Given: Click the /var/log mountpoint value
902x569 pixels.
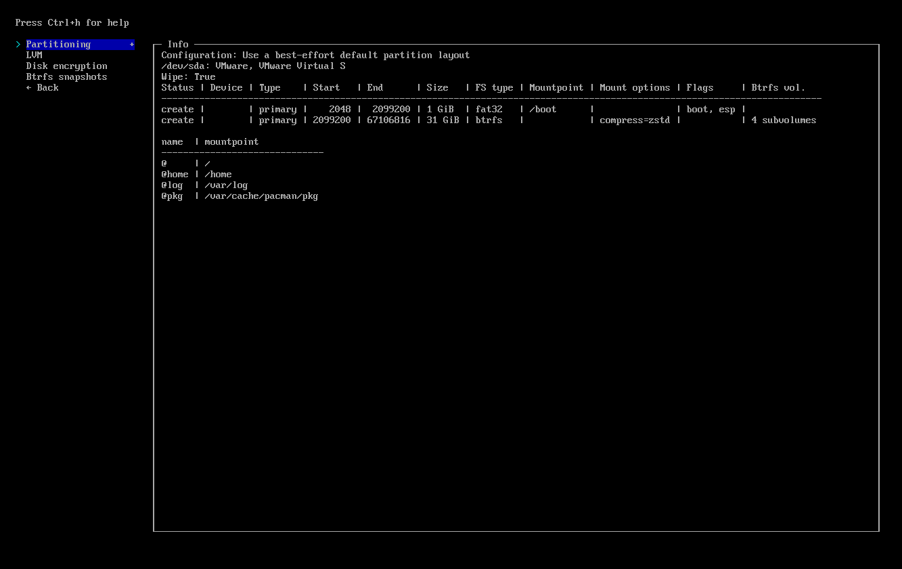Looking at the screenshot, I should coord(226,185).
